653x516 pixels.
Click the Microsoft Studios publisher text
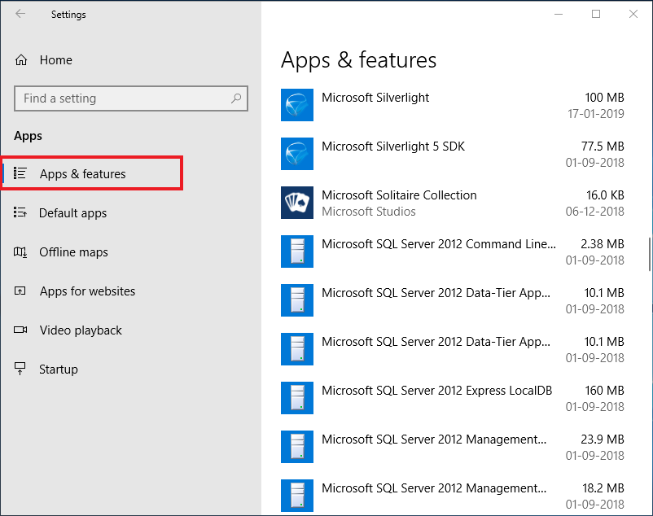pyautogui.click(x=369, y=212)
